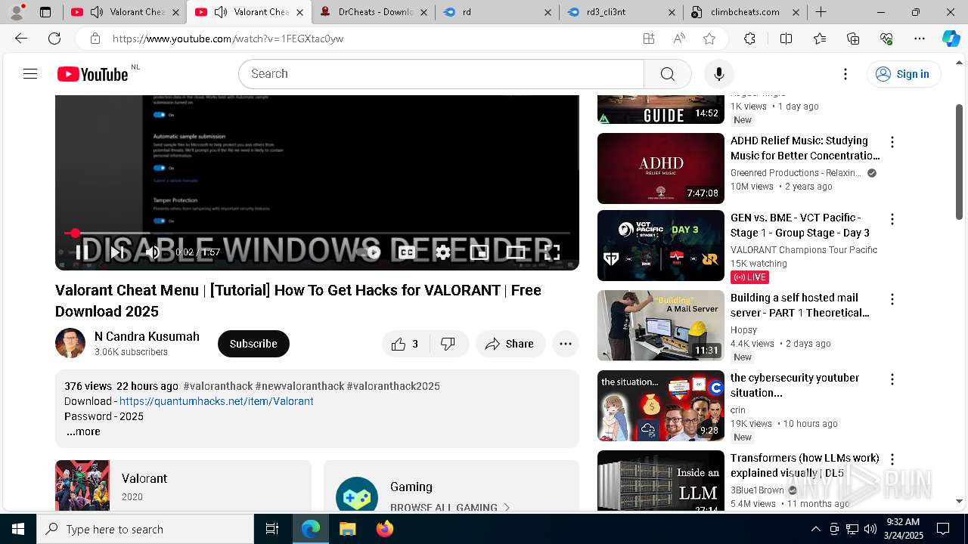
Task: Open split screen in Edge
Action: coord(786,39)
